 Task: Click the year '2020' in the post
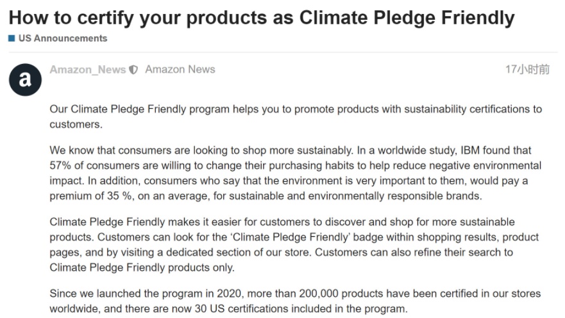229,294
